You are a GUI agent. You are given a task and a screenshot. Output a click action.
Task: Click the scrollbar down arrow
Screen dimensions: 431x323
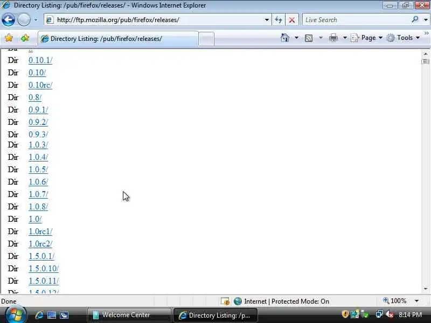click(426, 289)
